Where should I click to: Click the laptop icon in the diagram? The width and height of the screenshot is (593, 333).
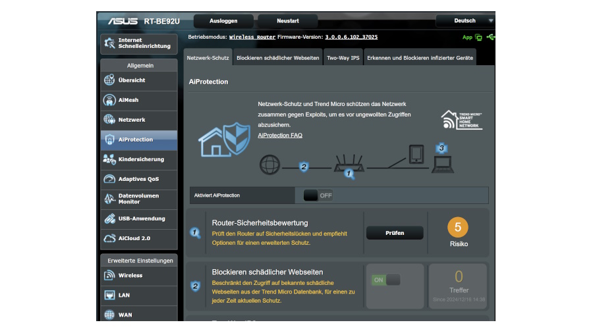pyautogui.click(x=443, y=165)
